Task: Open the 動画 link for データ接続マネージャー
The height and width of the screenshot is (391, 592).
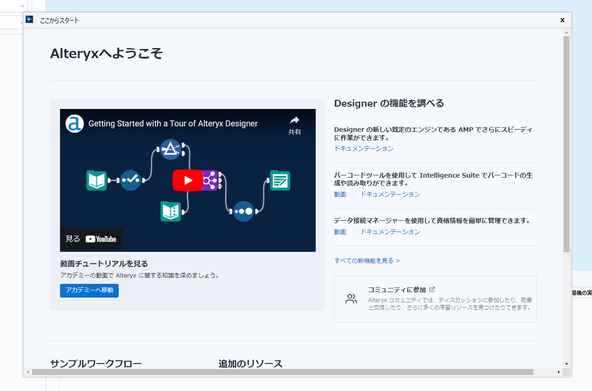Action: [x=340, y=232]
